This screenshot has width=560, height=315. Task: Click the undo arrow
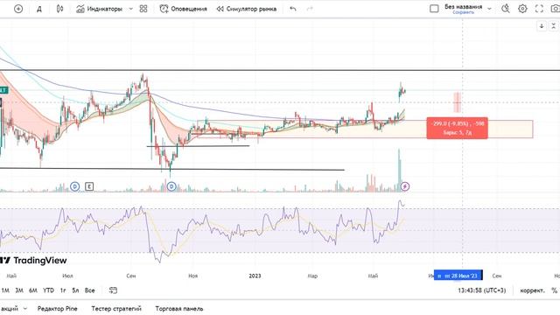pos(293,9)
